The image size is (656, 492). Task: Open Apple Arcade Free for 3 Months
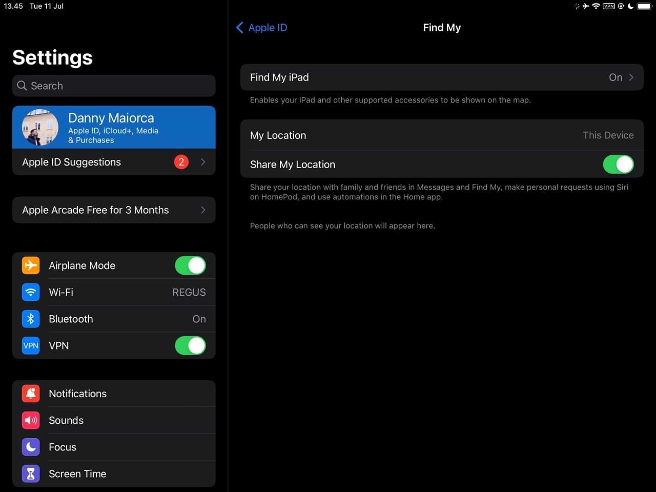114,210
